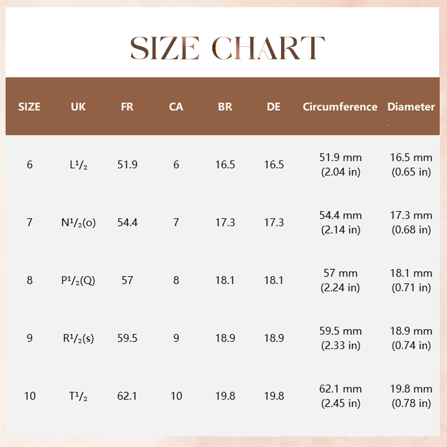
Task: Click the SIZE CHART title
Action: 227,48
